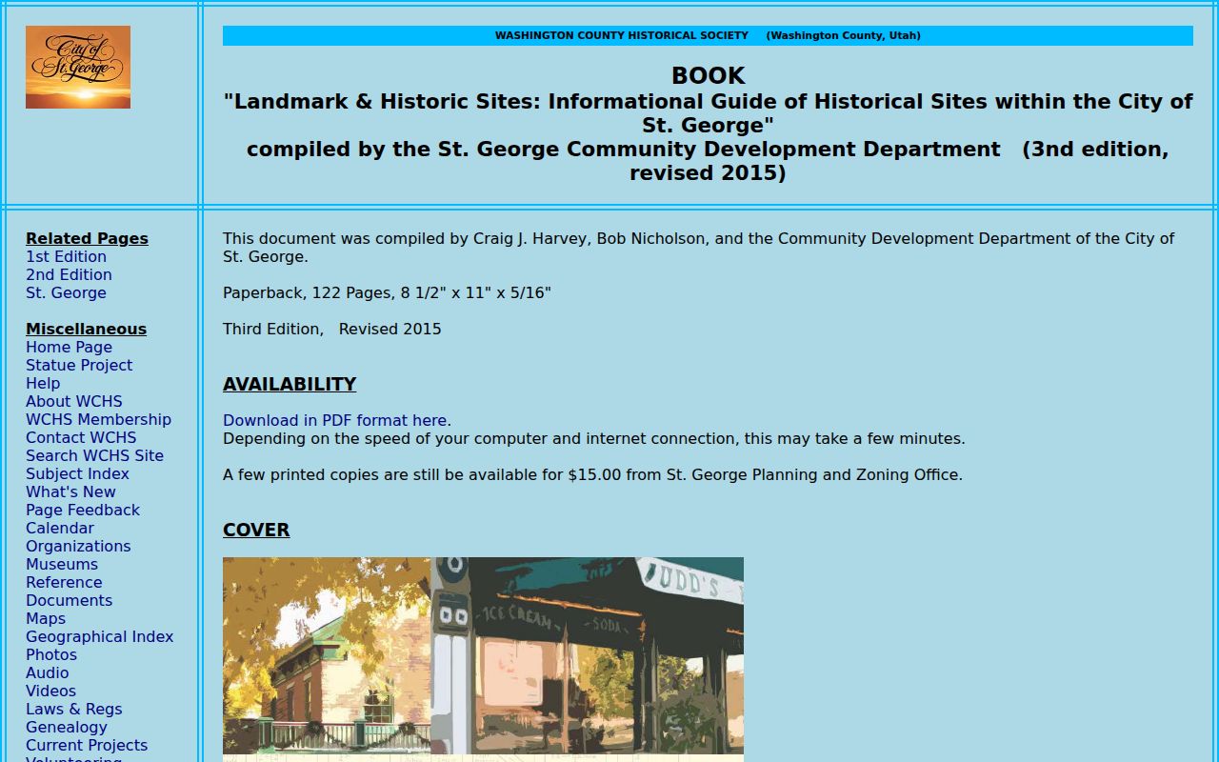The image size is (1219, 762).
Task: Go to Laws & Regs
Action: [x=74, y=709]
